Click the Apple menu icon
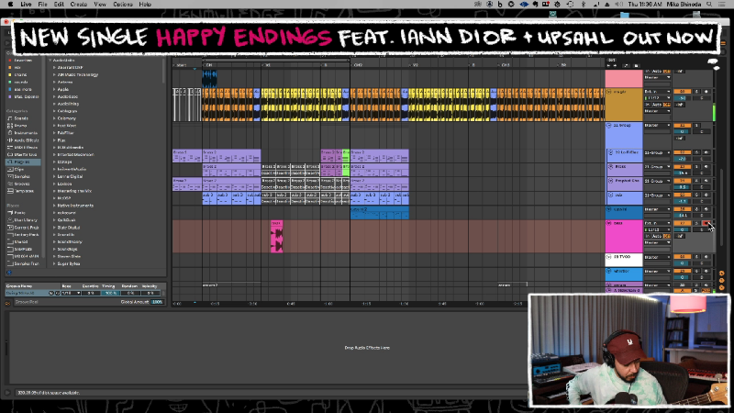 [7, 5]
